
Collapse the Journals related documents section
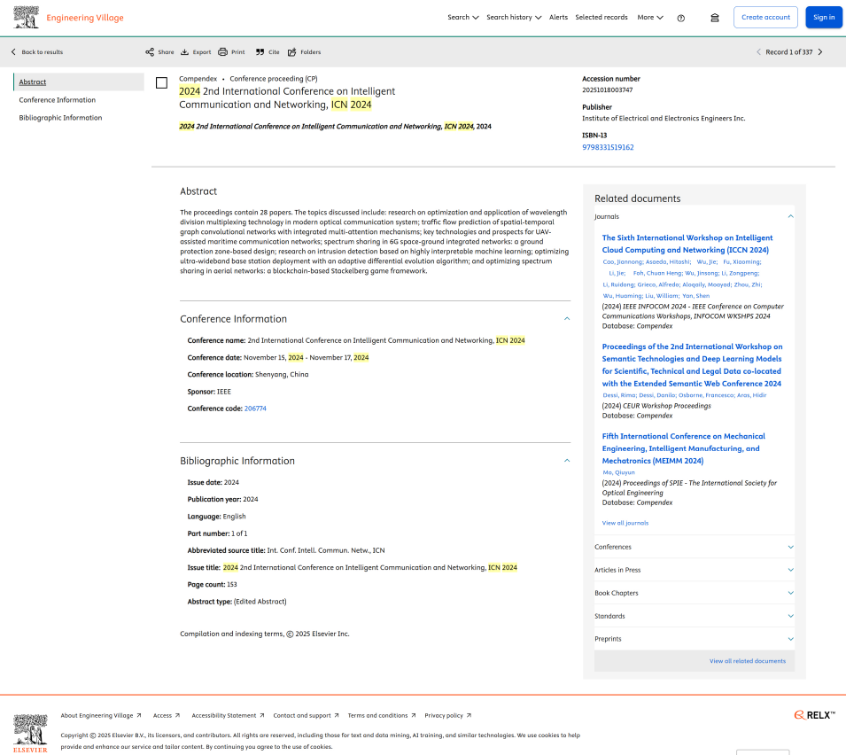[790, 216]
